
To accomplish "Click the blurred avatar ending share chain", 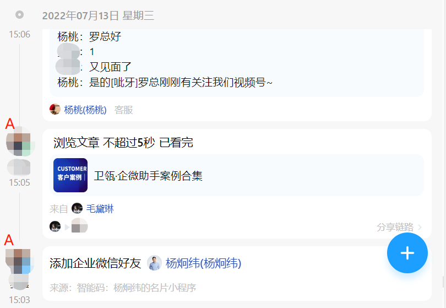I will pos(79,226).
